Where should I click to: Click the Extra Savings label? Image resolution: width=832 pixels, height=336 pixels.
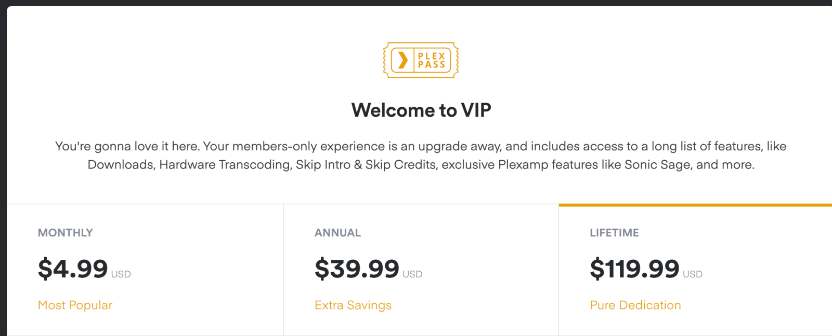353,305
